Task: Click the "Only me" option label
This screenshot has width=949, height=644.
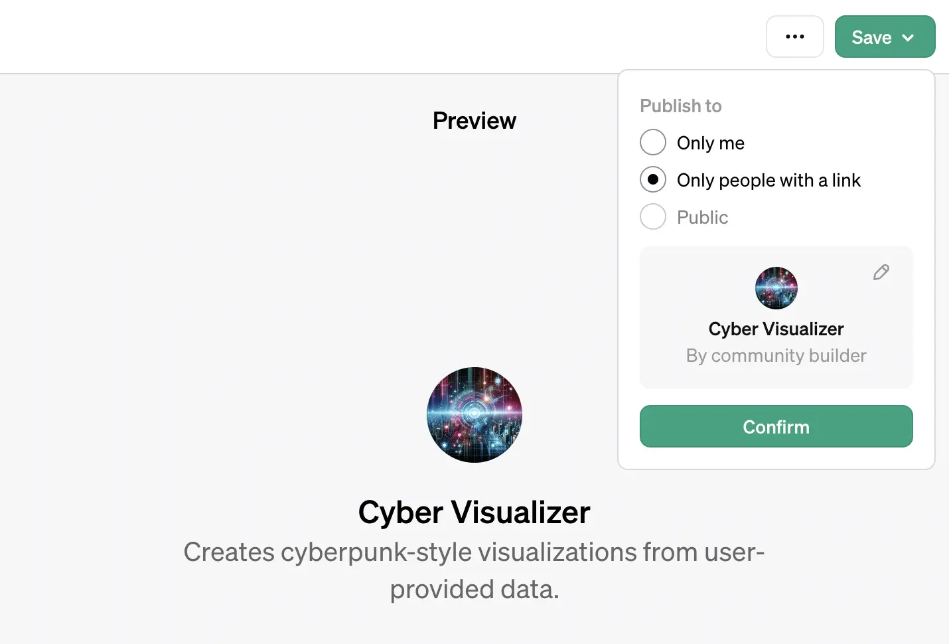Action: (710, 143)
